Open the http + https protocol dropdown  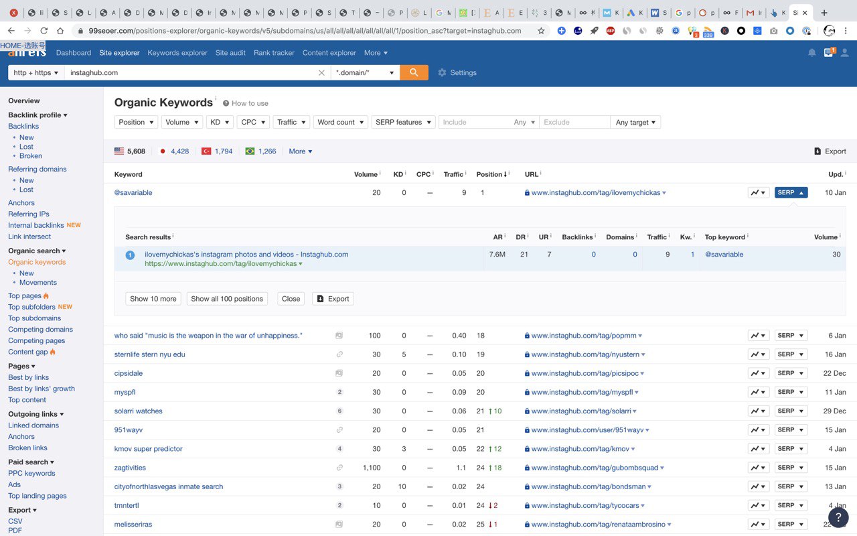[x=36, y=72]
